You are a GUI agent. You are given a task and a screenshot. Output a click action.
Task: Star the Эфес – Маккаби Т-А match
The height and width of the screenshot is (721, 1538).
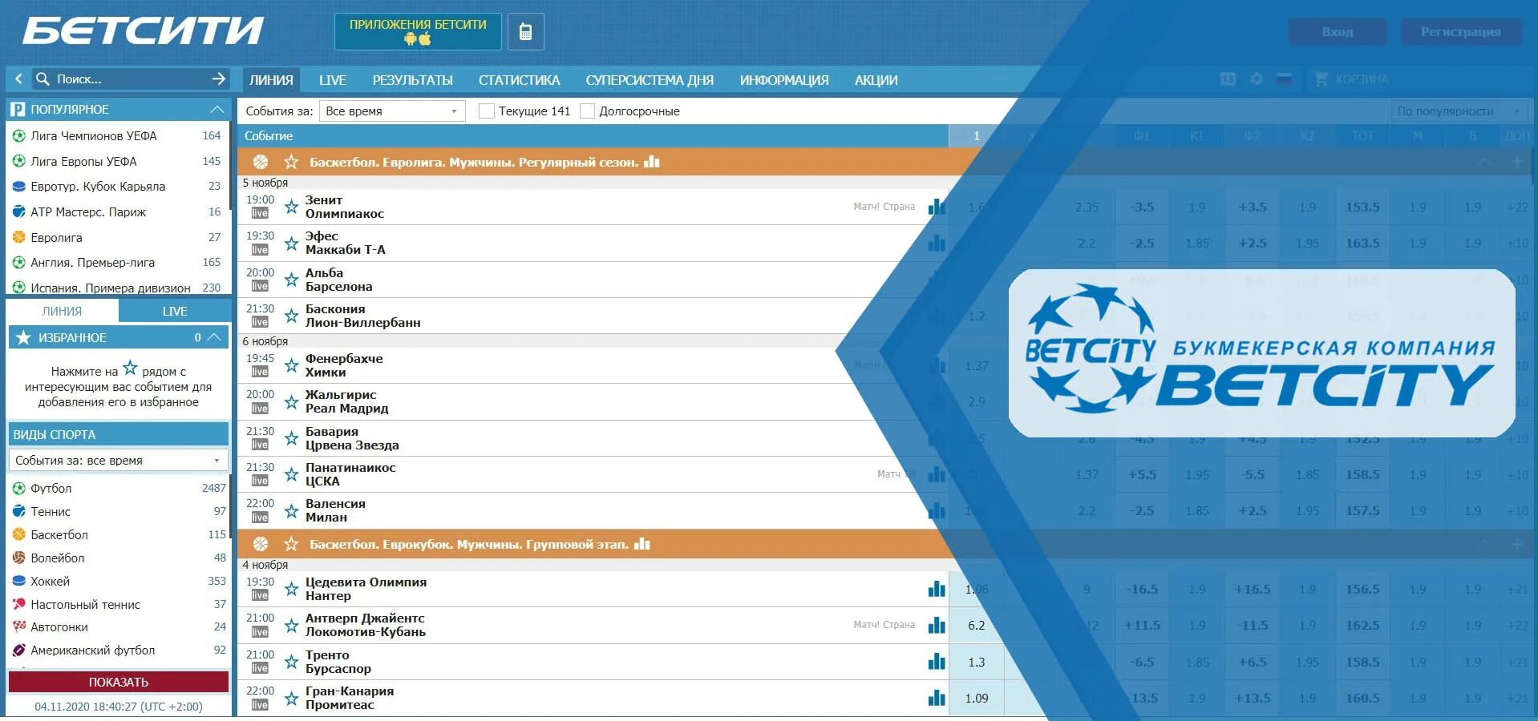[x=291, y=243]
